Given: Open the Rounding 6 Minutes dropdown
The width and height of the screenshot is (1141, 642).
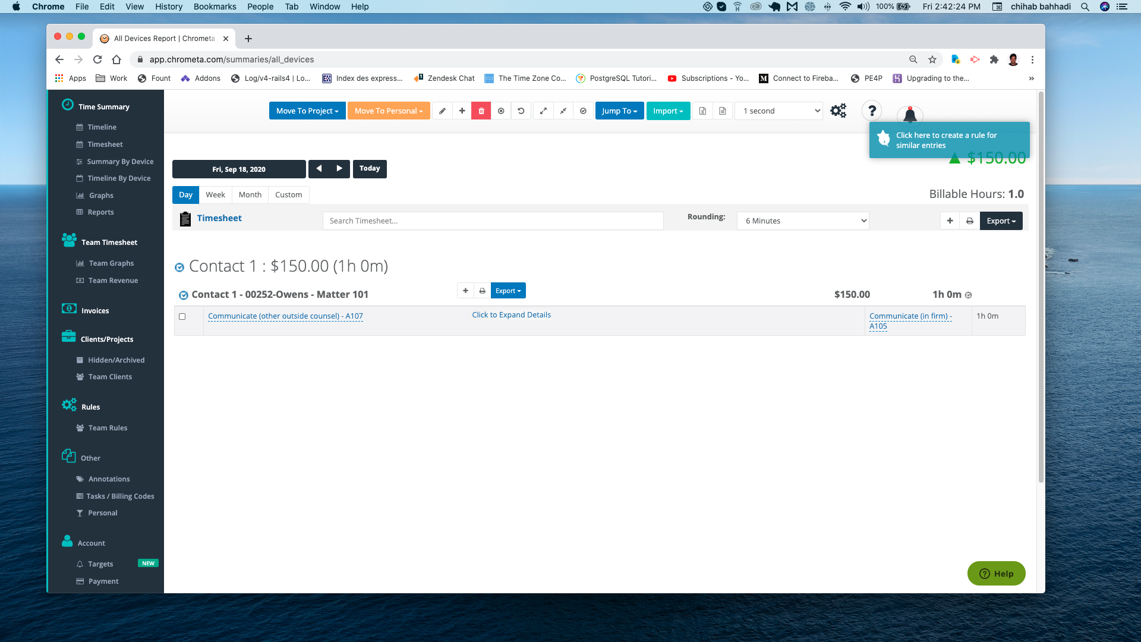Looking at the screenshot, I should click(x=803, y=221).
